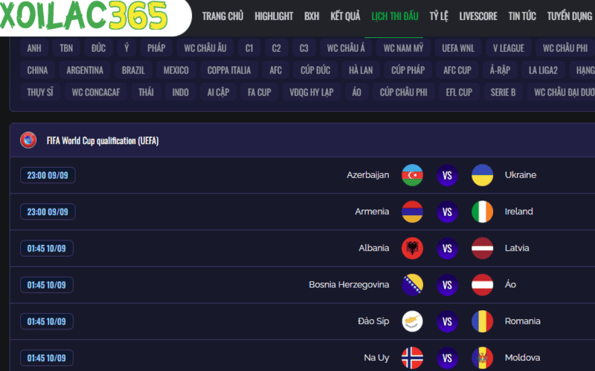The image size is (595, 371).
Task: Open the Latvia team link
Action: 517,248
